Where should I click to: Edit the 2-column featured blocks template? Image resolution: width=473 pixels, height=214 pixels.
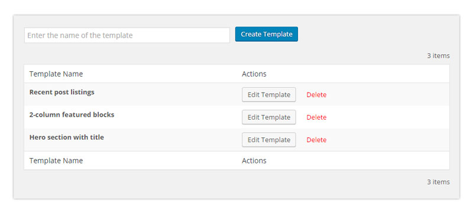(269, 117)
